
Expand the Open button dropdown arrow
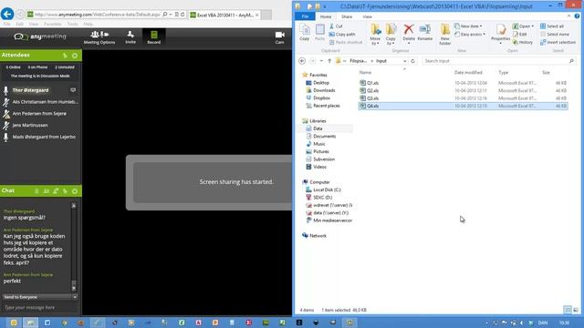coord(533,26)
